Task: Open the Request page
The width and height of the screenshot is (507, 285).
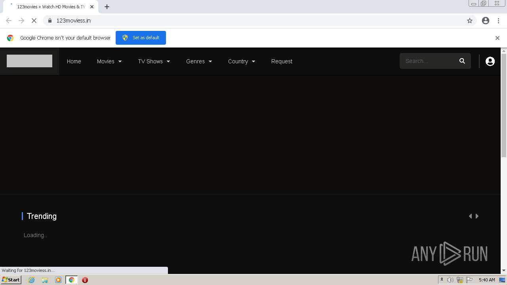Action: click(x=282, y=61)
